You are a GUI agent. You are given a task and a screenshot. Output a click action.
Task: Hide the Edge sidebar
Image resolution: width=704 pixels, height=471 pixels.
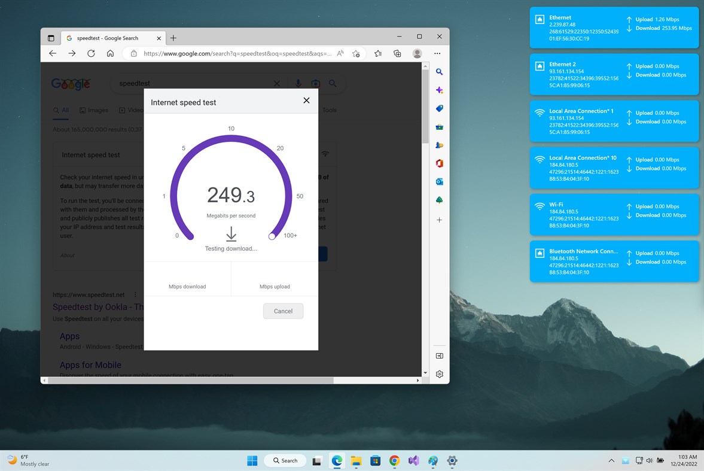[440, 356]
